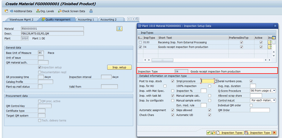Click the yellow Ins button in the 04 row

click(270, 47)
